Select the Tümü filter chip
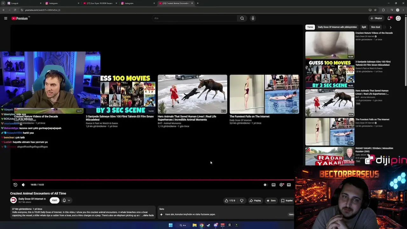The width and height of the screenshot is (407, 229). pos(310,27)
